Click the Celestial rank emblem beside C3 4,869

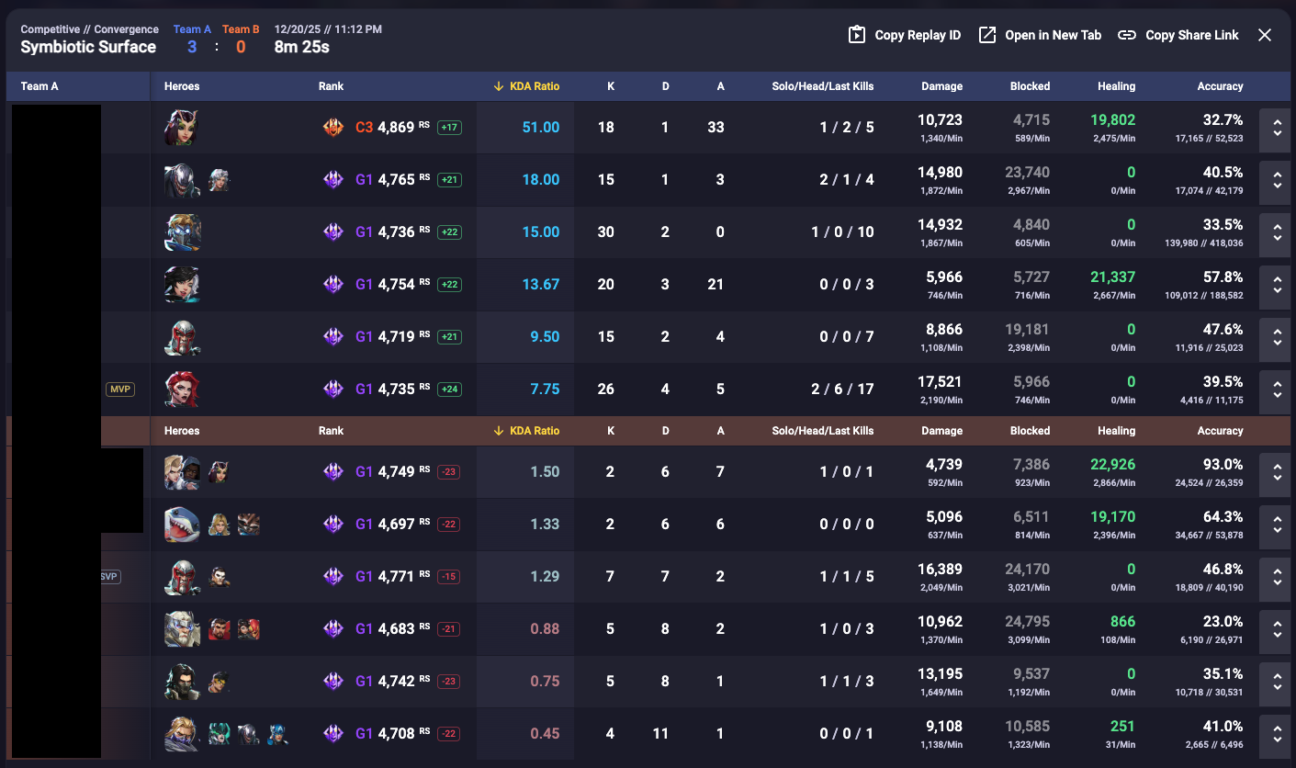(x=333, y=128)
